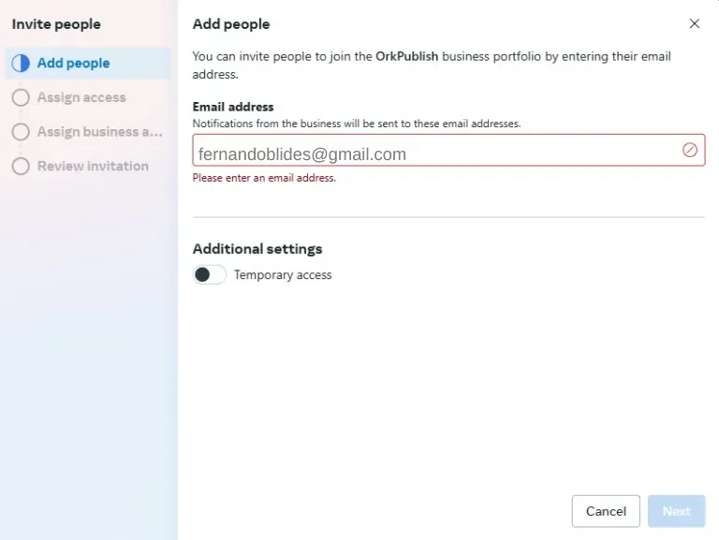Click the Additional settings heading

257,249
